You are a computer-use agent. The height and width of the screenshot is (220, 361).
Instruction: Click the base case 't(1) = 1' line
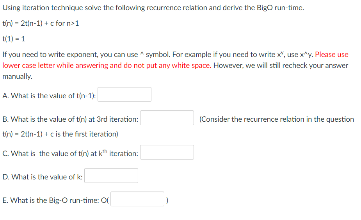(x=14, y=39)
